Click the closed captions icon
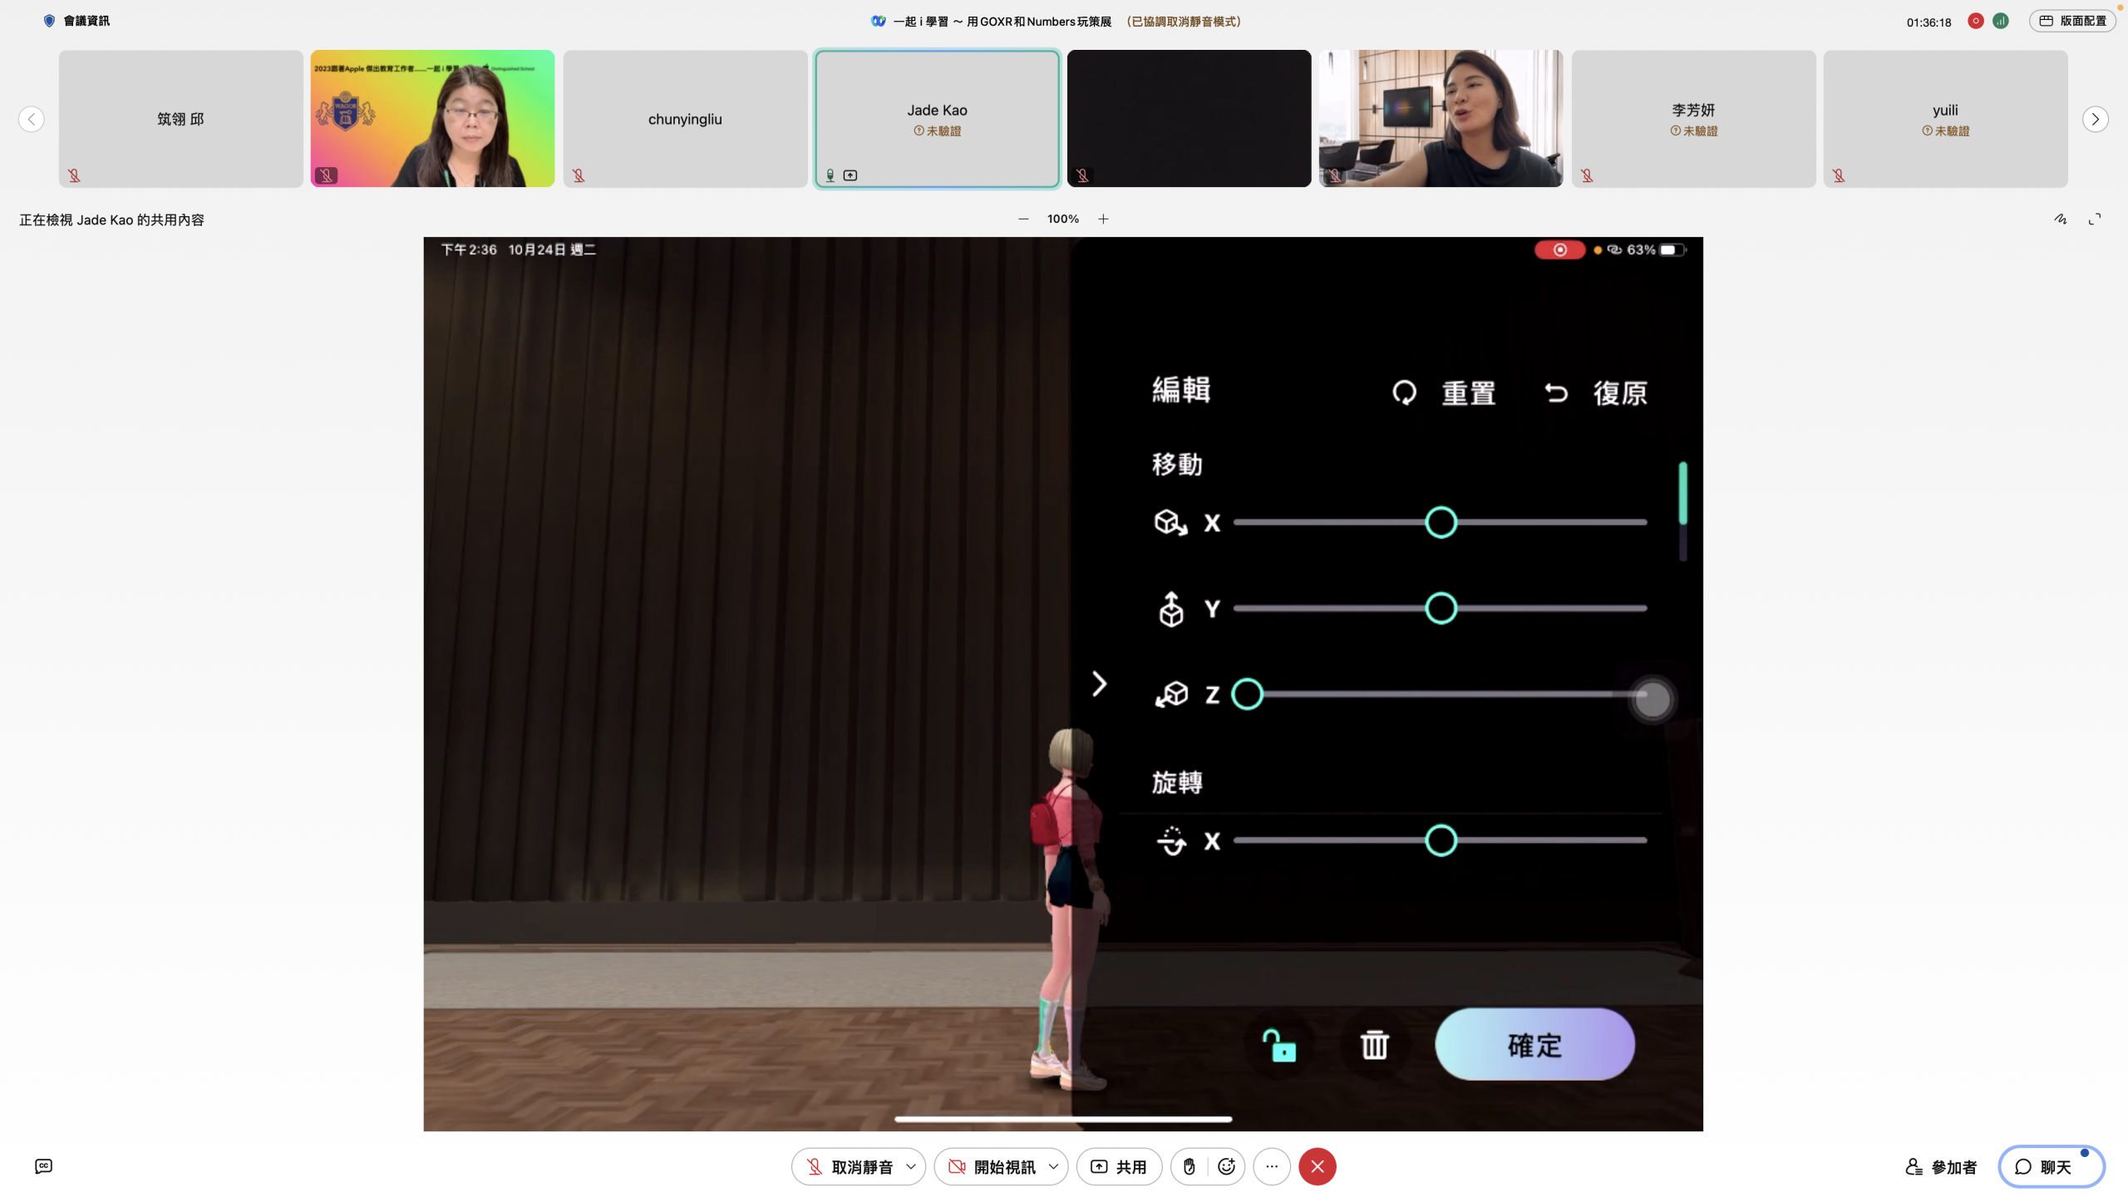 tap(44, 1166)
